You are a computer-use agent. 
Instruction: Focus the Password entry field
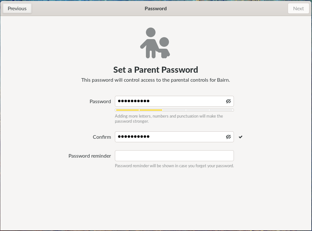170,101
